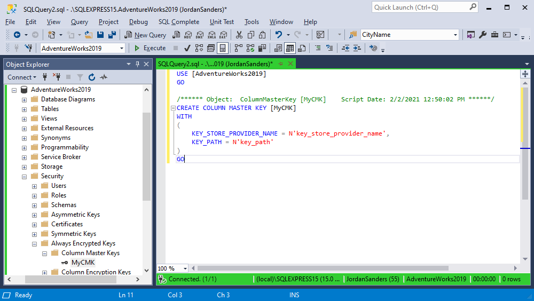Click the Cut scissors icon
Viewport: 534px width, 301px height.
pyautogui.click(x=239, y=35)
